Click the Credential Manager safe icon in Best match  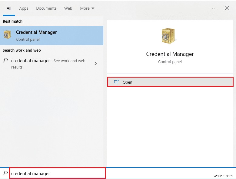point(7,35)
